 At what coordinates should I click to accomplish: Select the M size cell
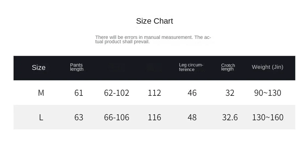coord(41,93)
